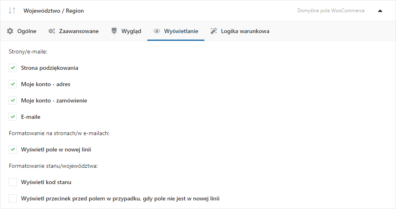Click the Strony/e-maile: section label
396x209 pixels.
(28, 51)
